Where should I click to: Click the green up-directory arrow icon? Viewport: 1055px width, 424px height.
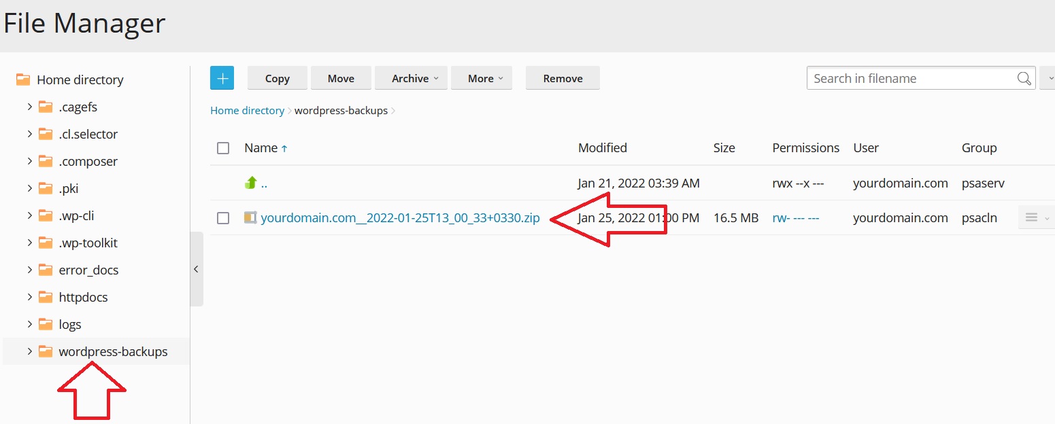pyautogui.click(x=251, y=183)
